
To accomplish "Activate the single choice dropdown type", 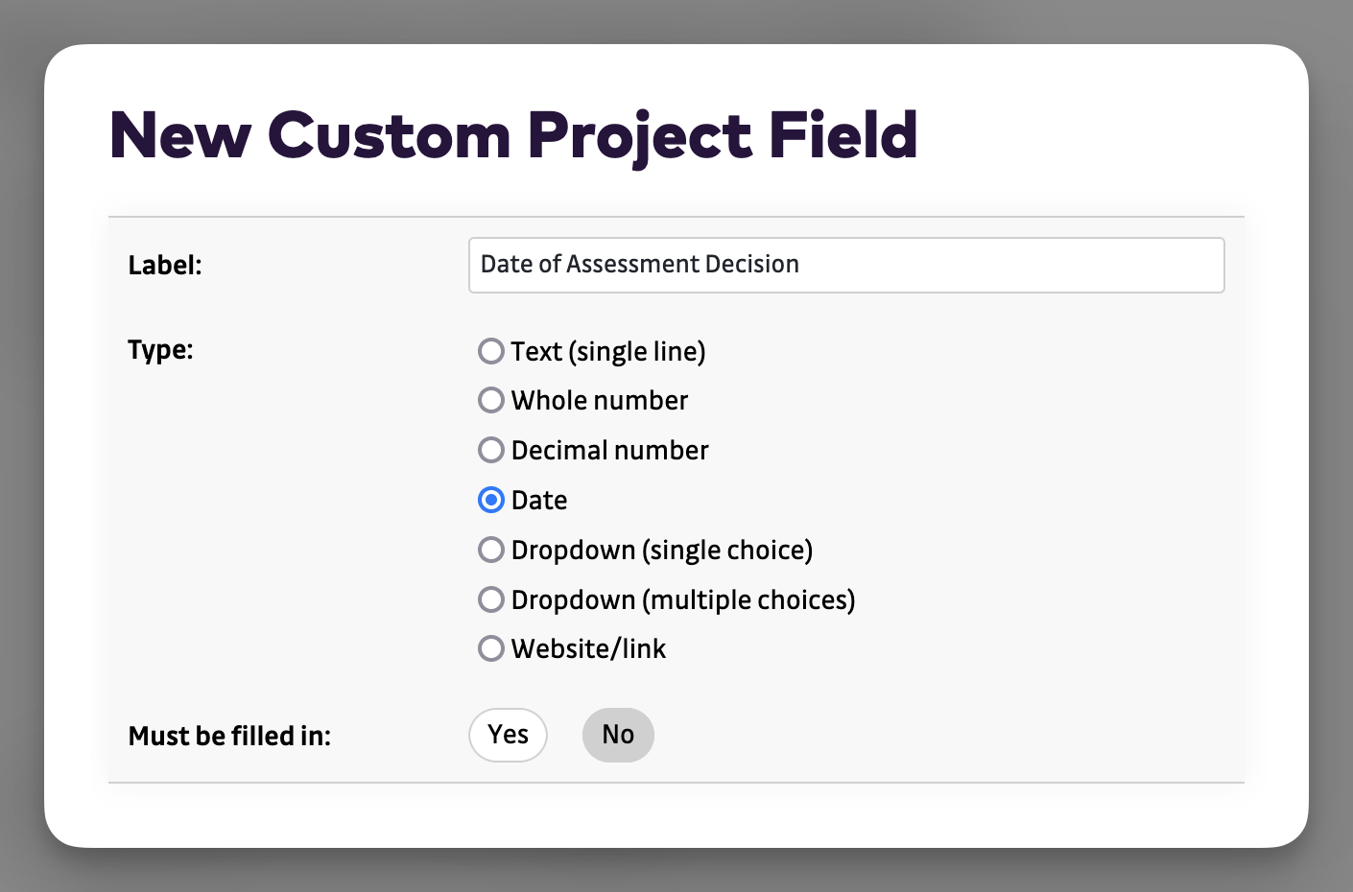I will coord(490,550).
